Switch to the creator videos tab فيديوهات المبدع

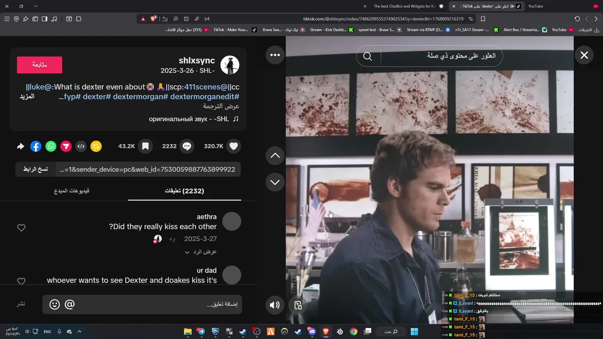[72, 191]
